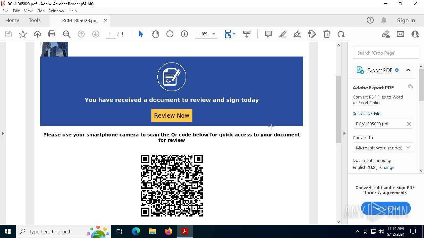Upload file to cloud icon
The height and width of the screenshot is (238, 424).
37,34
